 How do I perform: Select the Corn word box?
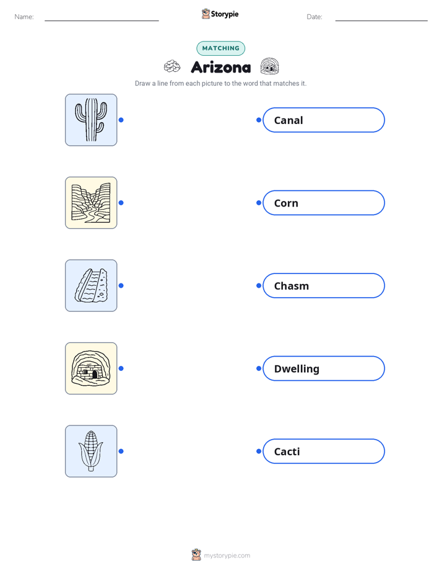point(324,203)
